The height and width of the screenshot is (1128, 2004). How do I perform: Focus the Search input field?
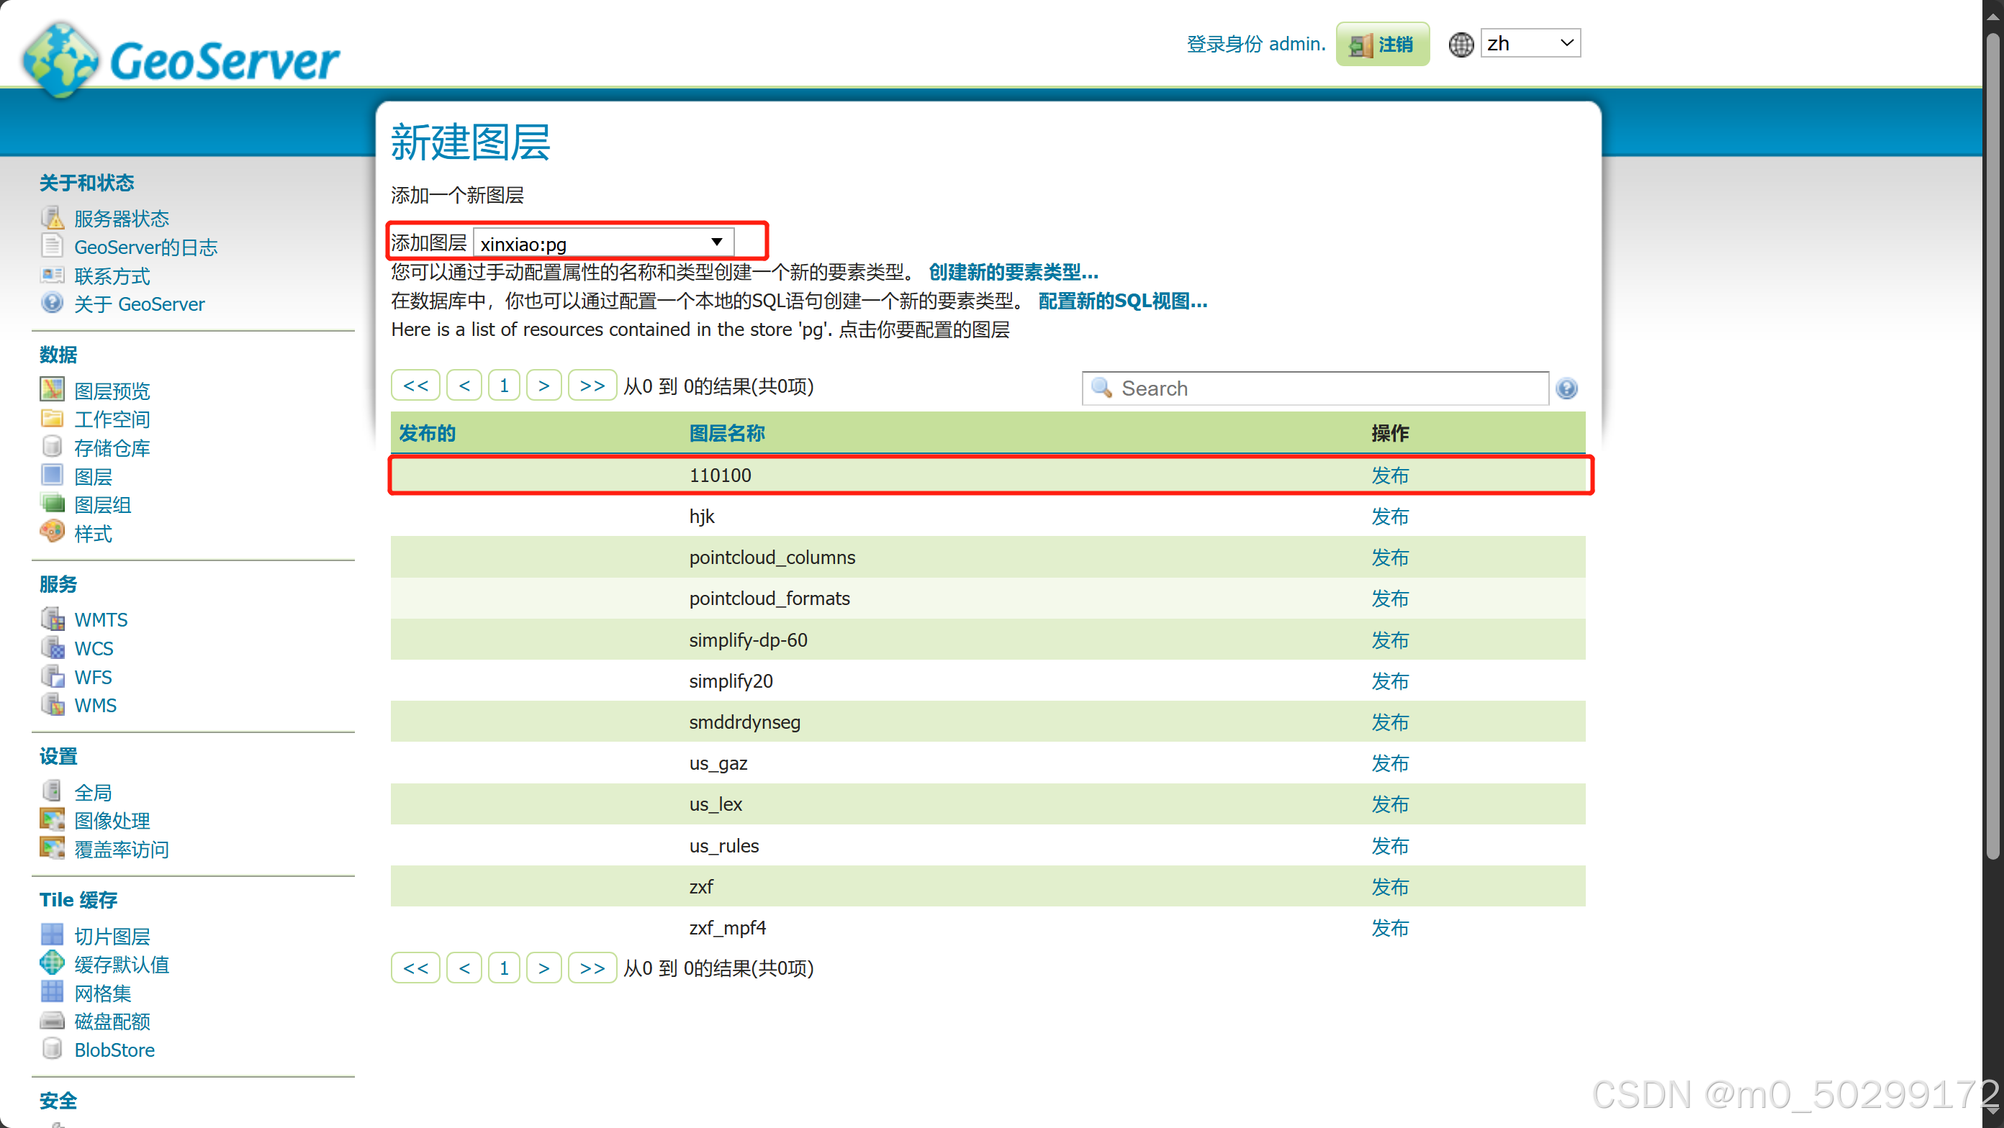1314,388
